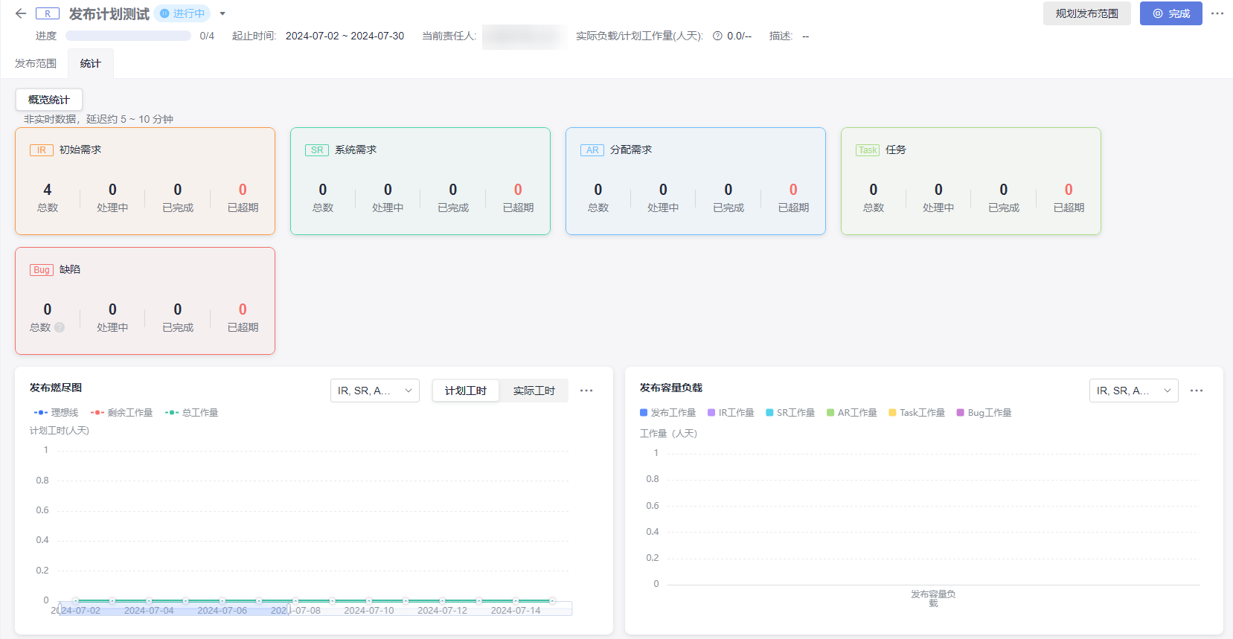This screenshot has height=639, width=1233.
Task: Click the help icon next to Bug 总数
Action: [60, 327]
